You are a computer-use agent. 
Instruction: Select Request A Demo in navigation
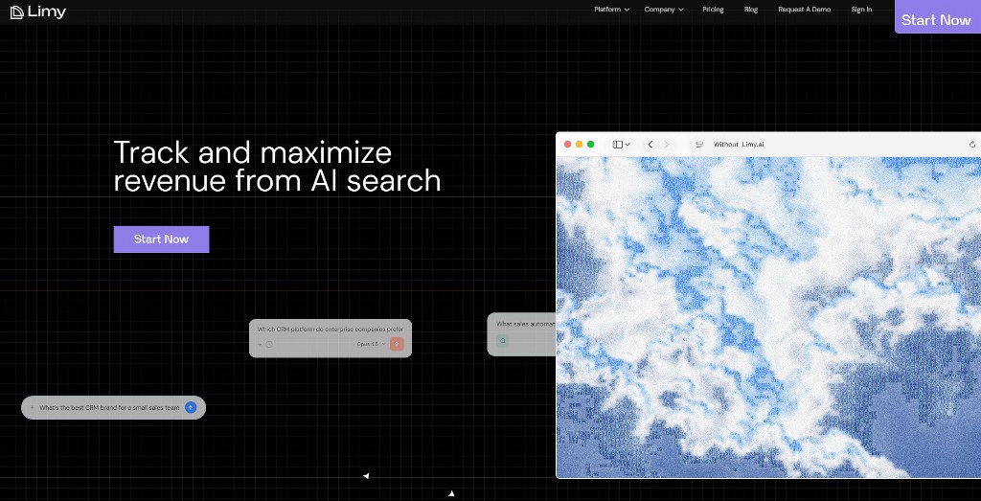[804, 10]
